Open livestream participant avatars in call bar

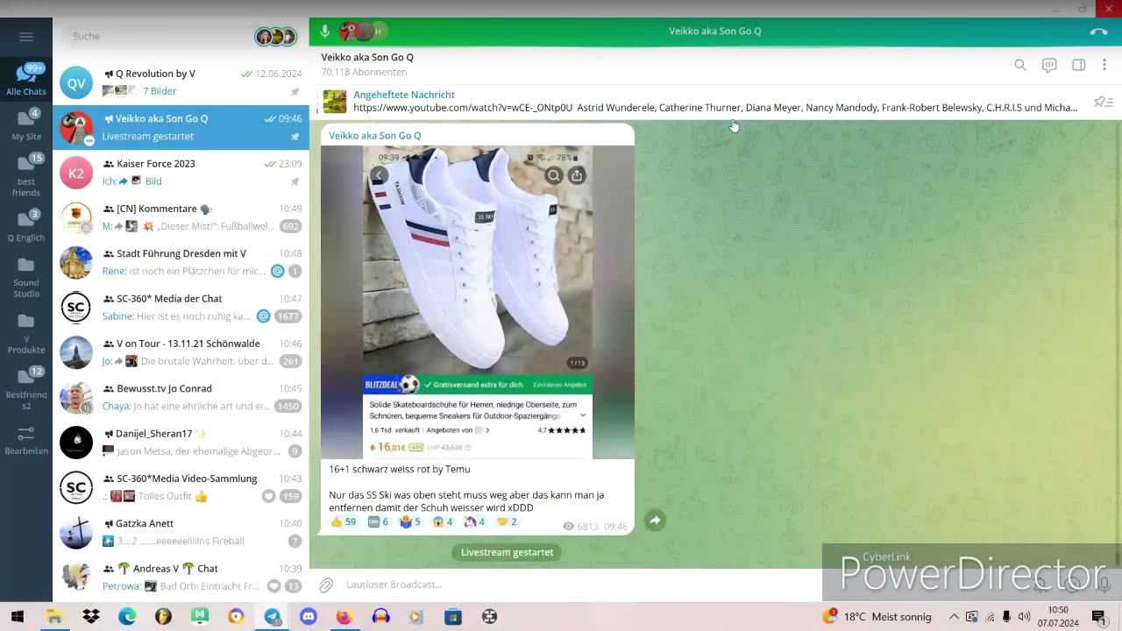pos(362,32)
